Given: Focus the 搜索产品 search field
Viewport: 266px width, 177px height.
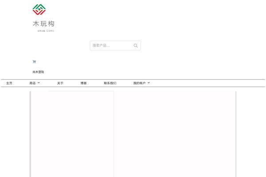Looking at the screenshot, I should coord(115,46).
